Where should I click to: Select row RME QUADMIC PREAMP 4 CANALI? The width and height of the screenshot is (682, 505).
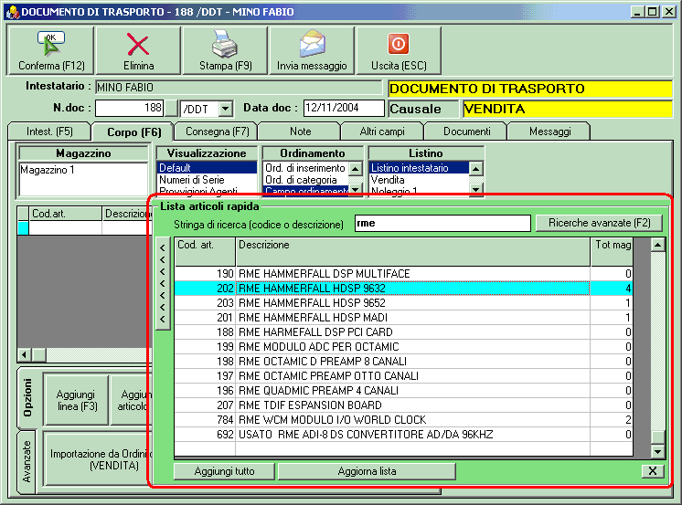(x=403, y=391)
